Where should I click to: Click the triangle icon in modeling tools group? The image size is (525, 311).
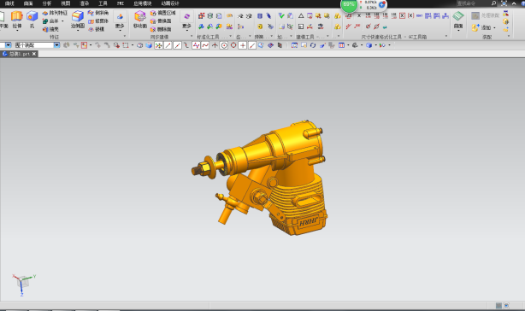(301, 15)
